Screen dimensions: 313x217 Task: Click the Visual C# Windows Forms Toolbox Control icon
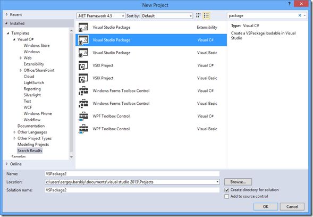coord(83,91)
